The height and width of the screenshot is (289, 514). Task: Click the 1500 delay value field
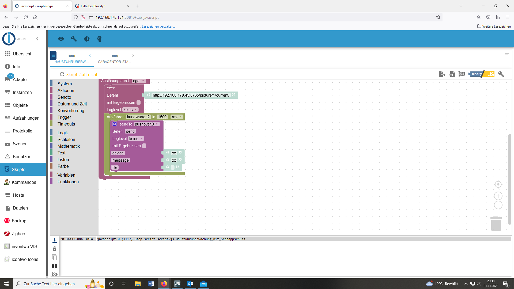pyautogui.click(x=162, y=117)
